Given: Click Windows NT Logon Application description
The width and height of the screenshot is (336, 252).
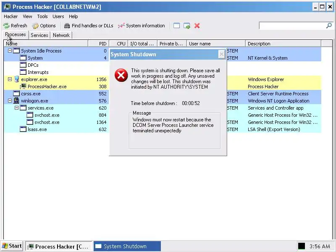Looking at the screenshot, I should 278,100.
